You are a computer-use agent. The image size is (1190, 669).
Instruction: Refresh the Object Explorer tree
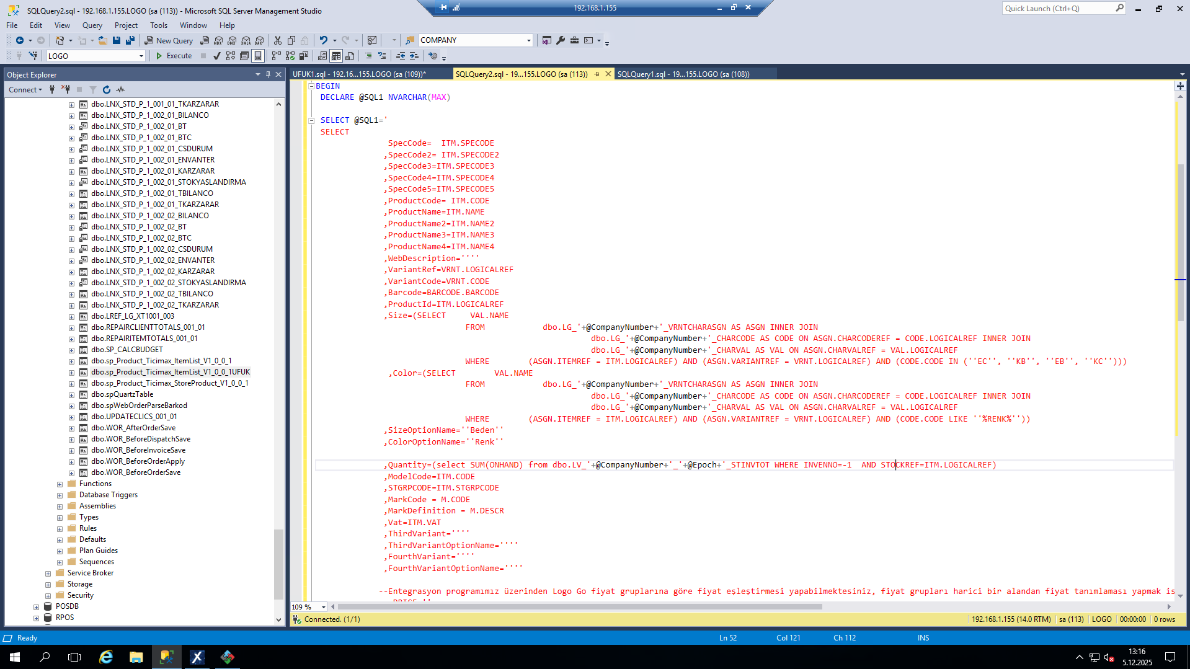107,90
